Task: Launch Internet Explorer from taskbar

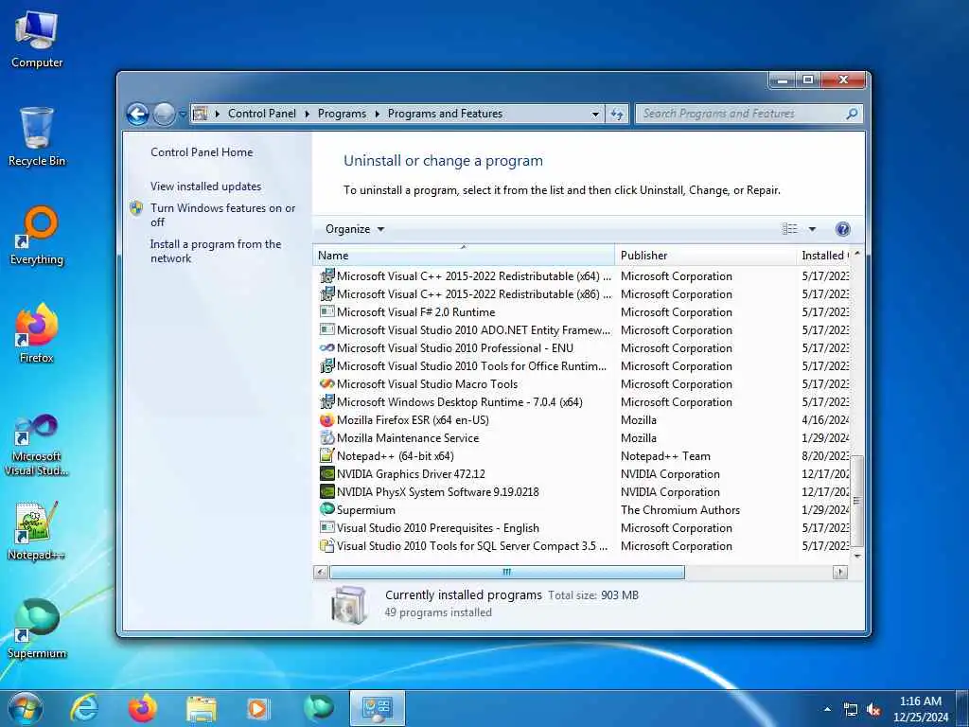Action: click(83, 708)
